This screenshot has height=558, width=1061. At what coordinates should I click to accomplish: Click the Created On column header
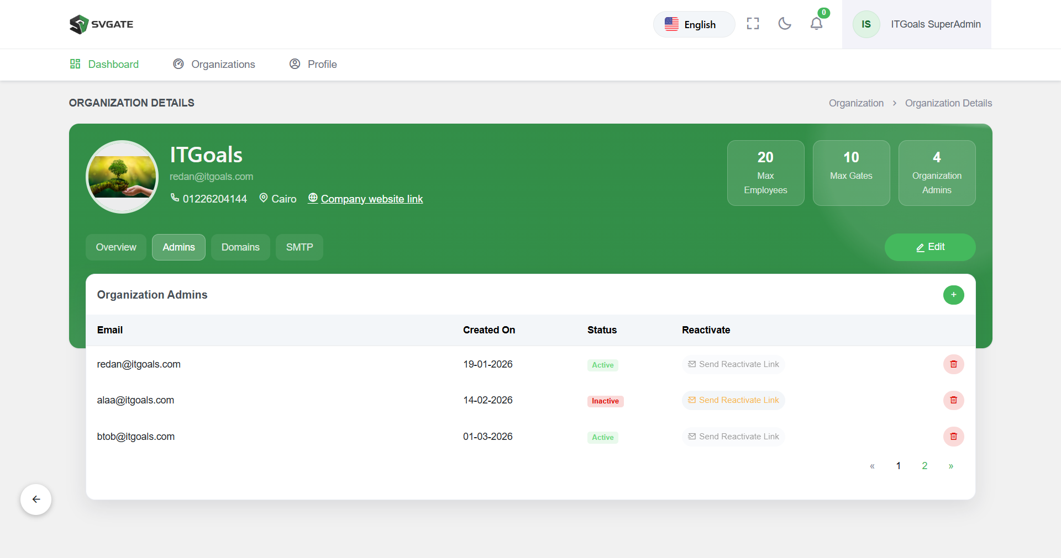click(489, 330)
